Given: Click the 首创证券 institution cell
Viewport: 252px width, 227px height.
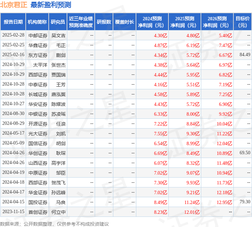Looking at the screenshot, I should point(38,212).
